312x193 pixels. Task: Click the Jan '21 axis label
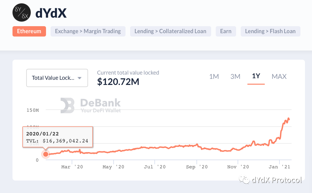[279, 167]
